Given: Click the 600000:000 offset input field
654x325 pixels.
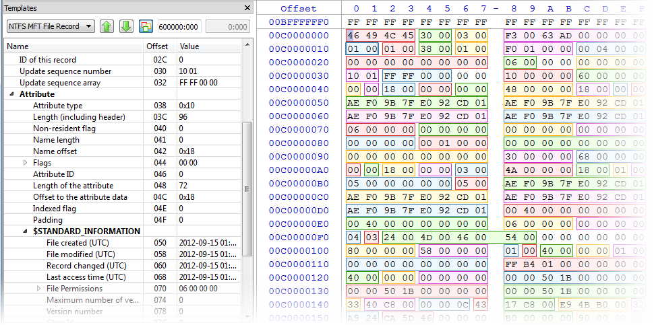Looking at the screenshot, I should point(179,27).
